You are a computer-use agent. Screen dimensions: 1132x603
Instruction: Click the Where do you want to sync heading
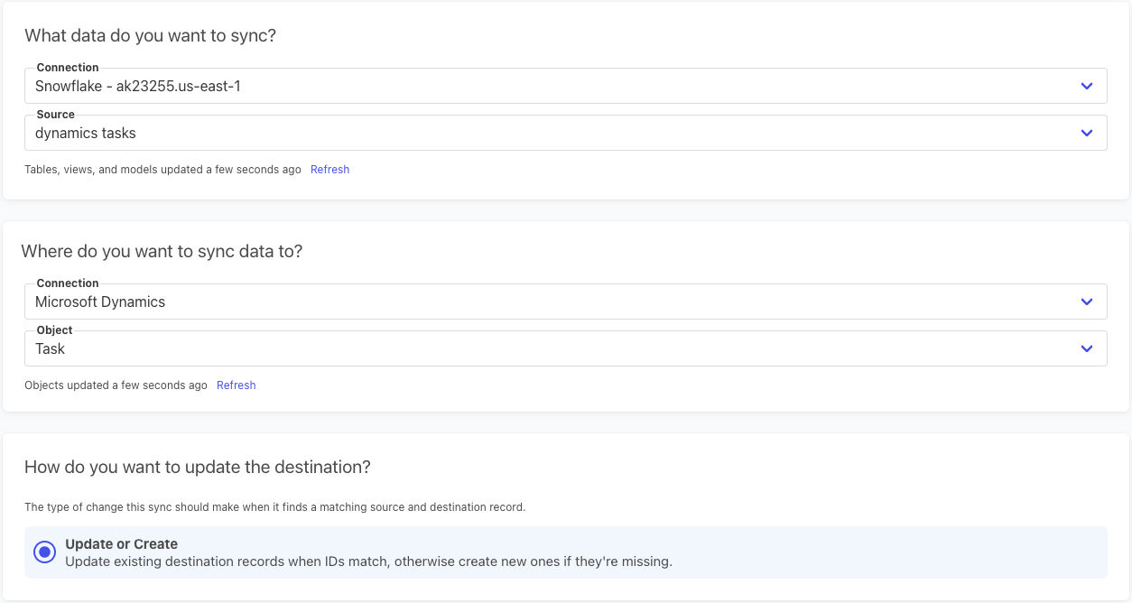(x=162, y=251)
